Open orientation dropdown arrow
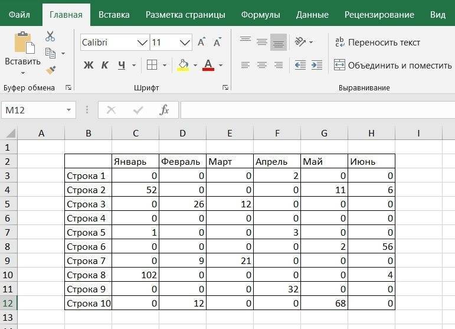 point(311,42)
